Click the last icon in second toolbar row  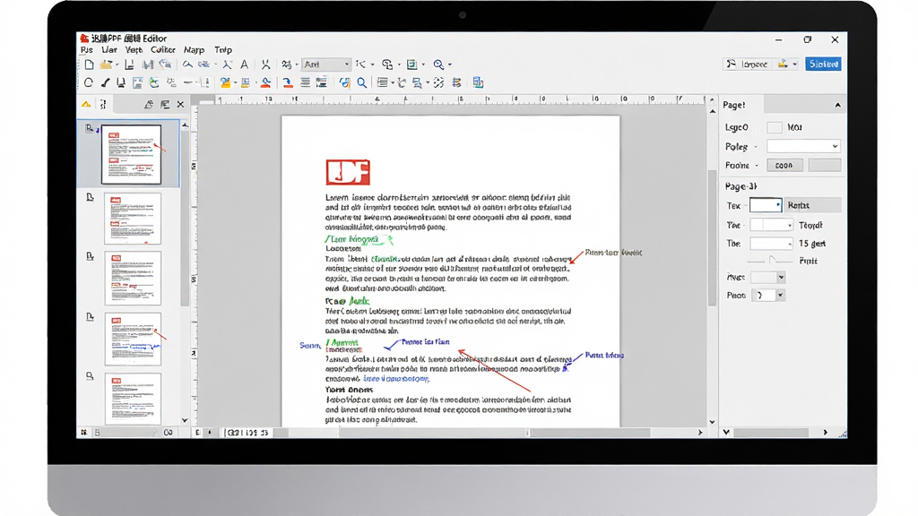pyautogui.click(x=479, y=82)
